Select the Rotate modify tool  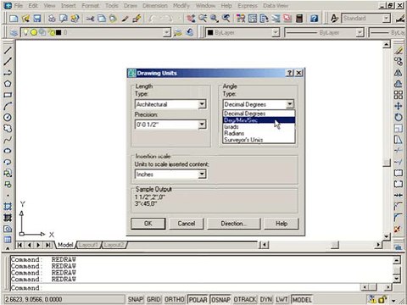pos(399,117)
